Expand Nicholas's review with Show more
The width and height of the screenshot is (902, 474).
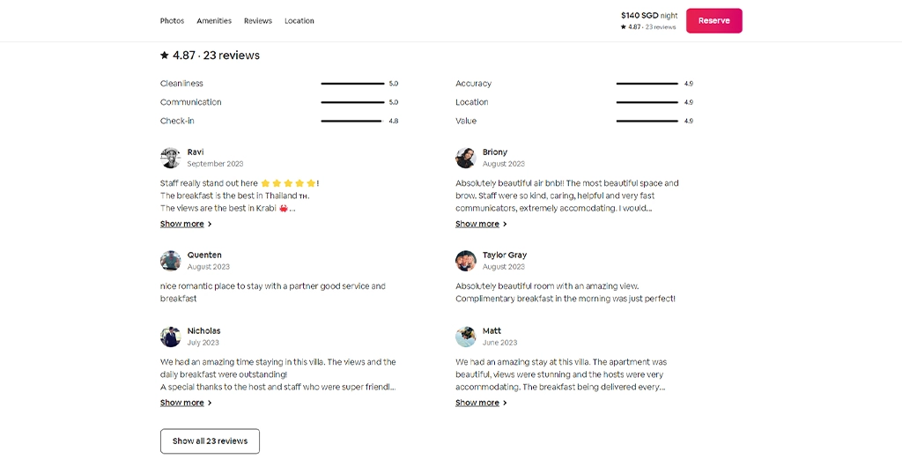pos(186,403)
